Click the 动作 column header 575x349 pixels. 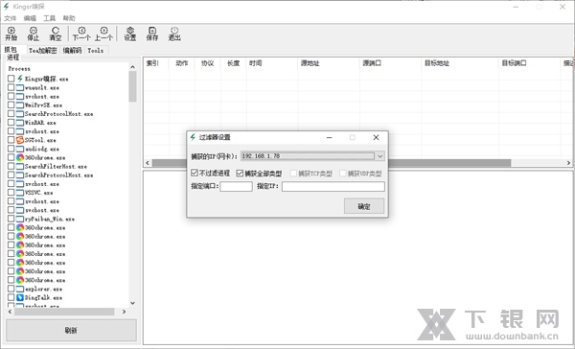tap(182, 63)
